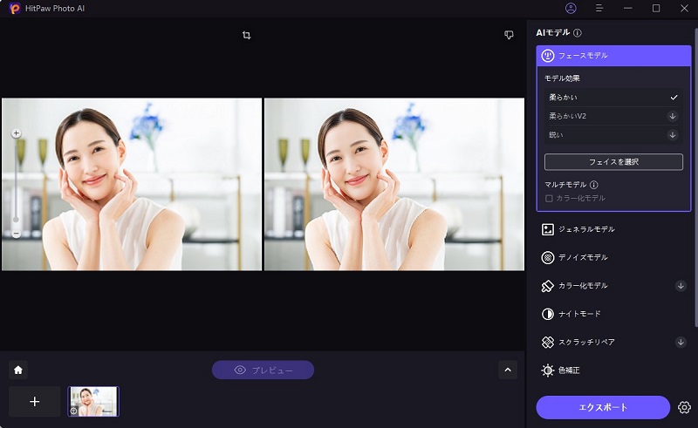Select the デノイズモデル item
The width and height of the screenshot is (698, 428).
[x=583, y=257]
